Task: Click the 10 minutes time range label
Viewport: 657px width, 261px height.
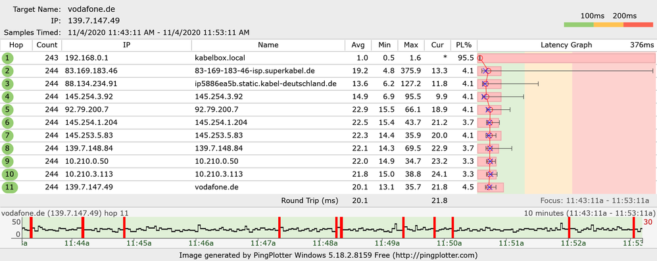Action: pos(589,213)
